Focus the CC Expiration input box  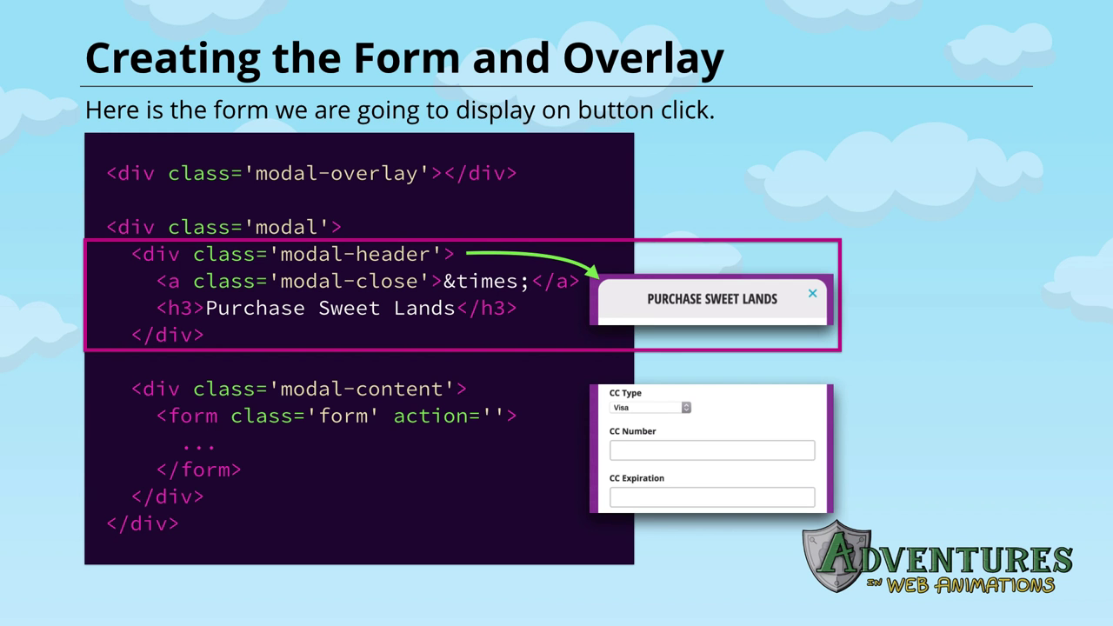[x=712, y=496]
